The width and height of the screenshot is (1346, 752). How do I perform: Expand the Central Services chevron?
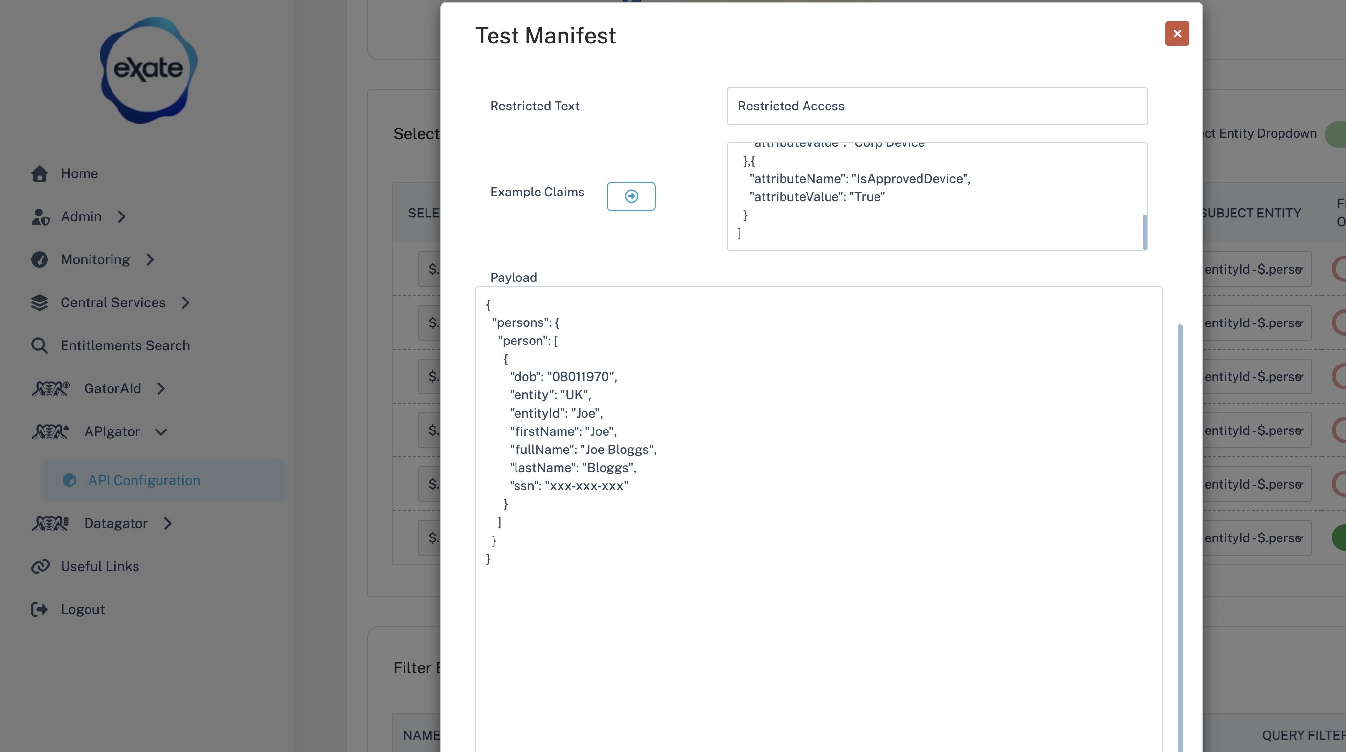[186, 302]
